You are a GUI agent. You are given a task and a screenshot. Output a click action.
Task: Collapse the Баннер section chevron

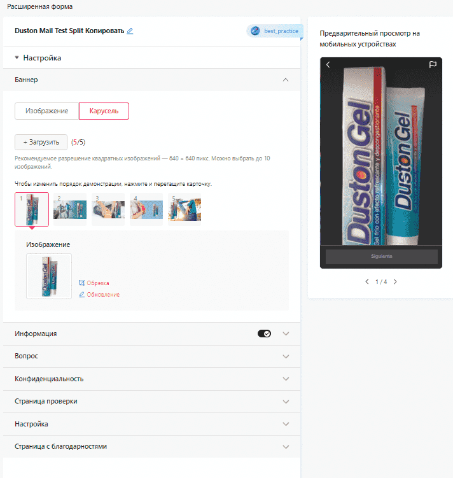(286, 80)
